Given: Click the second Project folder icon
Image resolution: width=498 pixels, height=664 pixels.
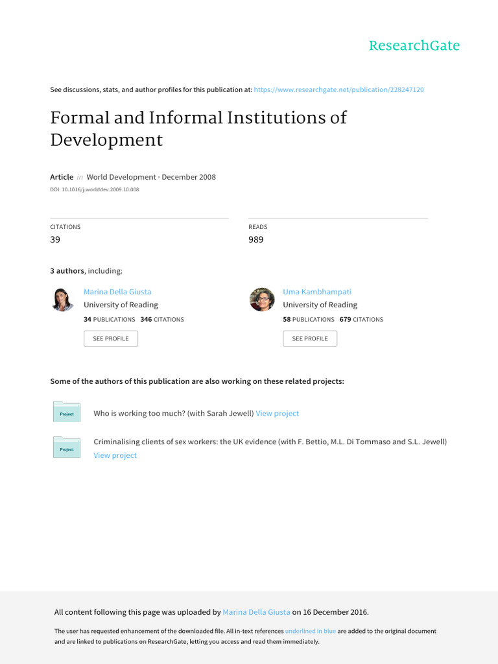Looking at the screenshot, I should pyautogui.click(x=67, y=448).
